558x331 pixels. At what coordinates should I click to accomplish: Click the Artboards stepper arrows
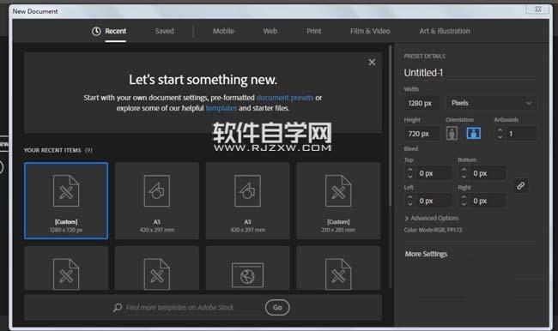[x=500, y=134]
